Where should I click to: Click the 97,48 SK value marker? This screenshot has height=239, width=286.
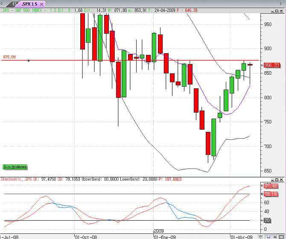[x=271, y=186]
